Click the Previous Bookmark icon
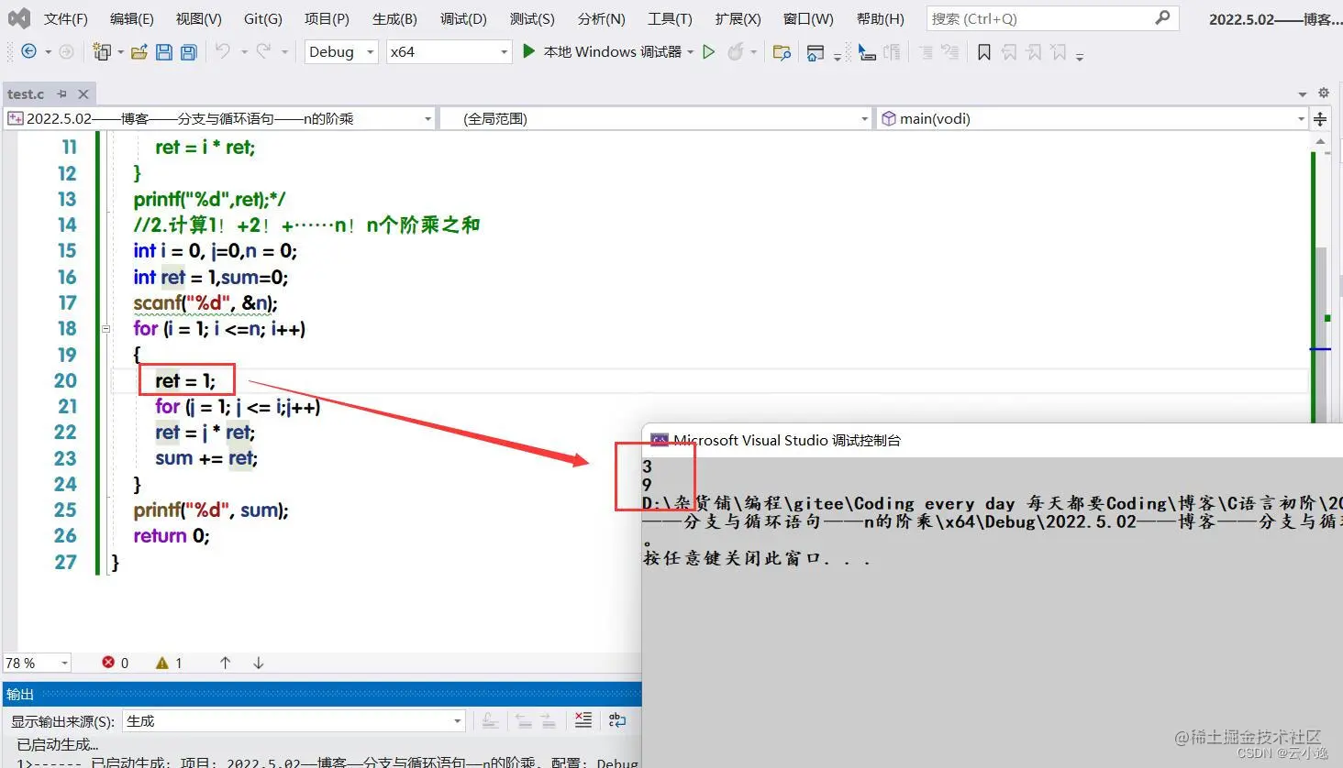This screenshot has width=1343, height=768. (1009, 52)
